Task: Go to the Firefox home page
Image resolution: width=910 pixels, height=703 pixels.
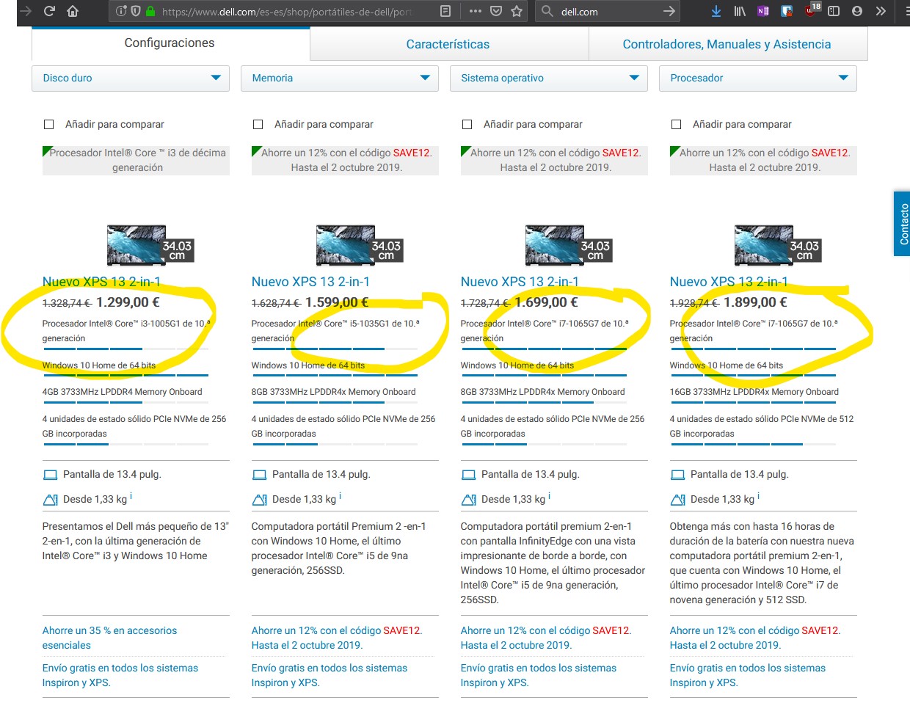Action: (x=73, y=11)
